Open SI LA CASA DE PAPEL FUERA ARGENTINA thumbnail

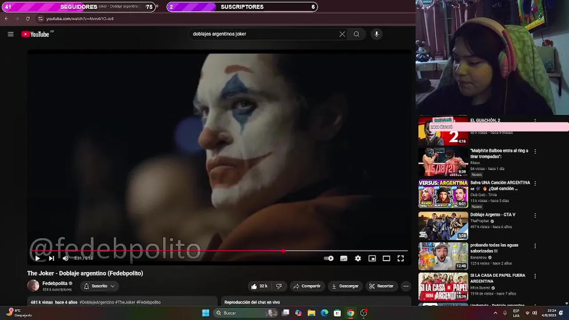click(x=443, y=287)
